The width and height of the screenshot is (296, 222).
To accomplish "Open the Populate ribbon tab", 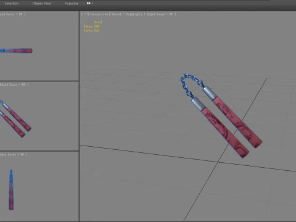I will point(72,3).
